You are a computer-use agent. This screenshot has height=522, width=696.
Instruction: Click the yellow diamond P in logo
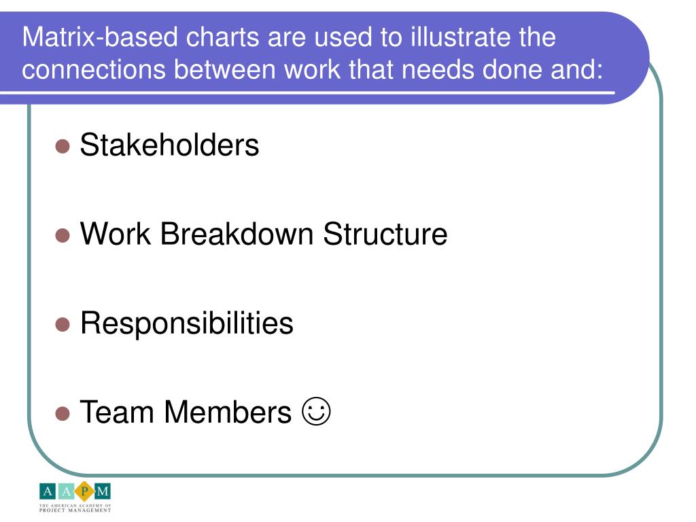tap(84, 491)
